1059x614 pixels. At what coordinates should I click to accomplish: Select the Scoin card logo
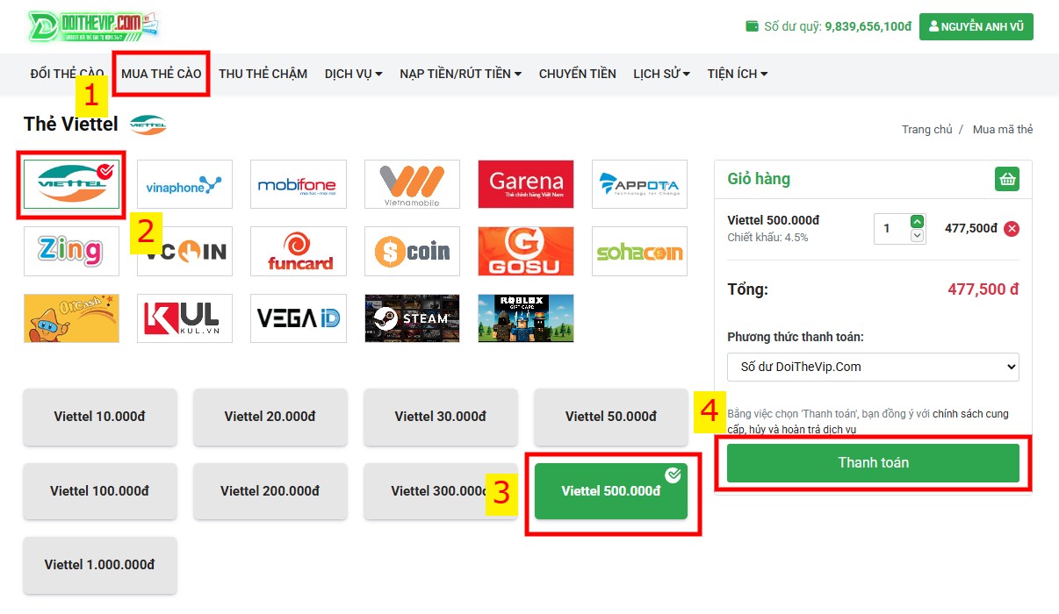[412, 252]
